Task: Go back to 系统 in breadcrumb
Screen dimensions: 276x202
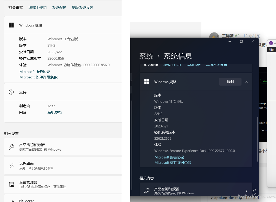Action: coord(146,56)
